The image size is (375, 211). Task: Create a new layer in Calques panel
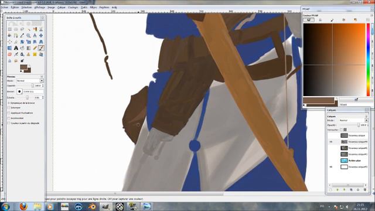[330, 190]
